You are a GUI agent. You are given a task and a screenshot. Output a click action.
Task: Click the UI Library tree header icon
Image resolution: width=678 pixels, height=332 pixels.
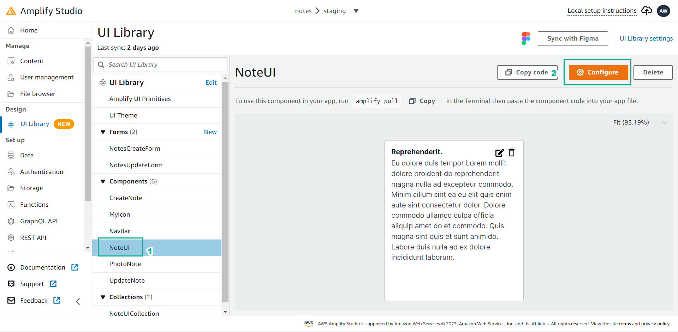tap(103, 83)
